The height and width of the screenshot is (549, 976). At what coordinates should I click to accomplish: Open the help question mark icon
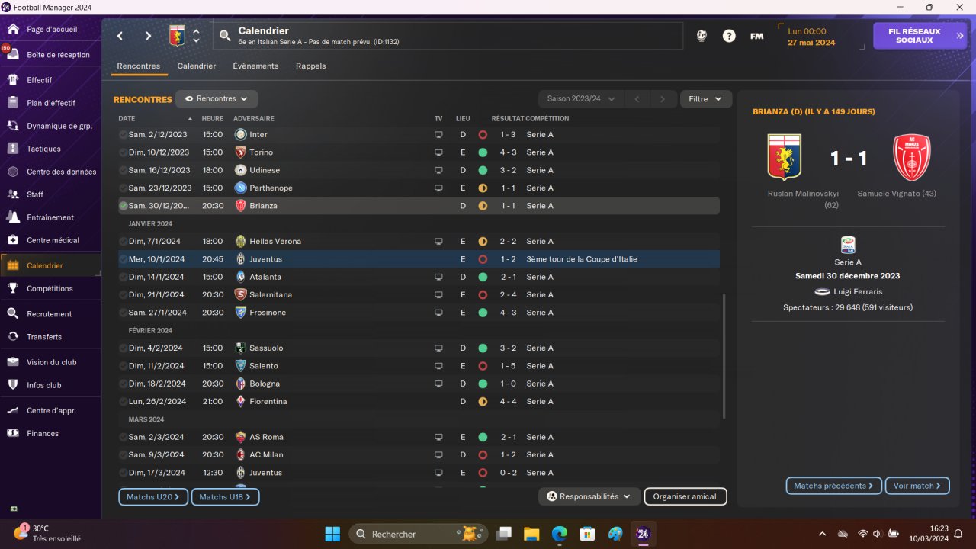[x=729, y=36]
